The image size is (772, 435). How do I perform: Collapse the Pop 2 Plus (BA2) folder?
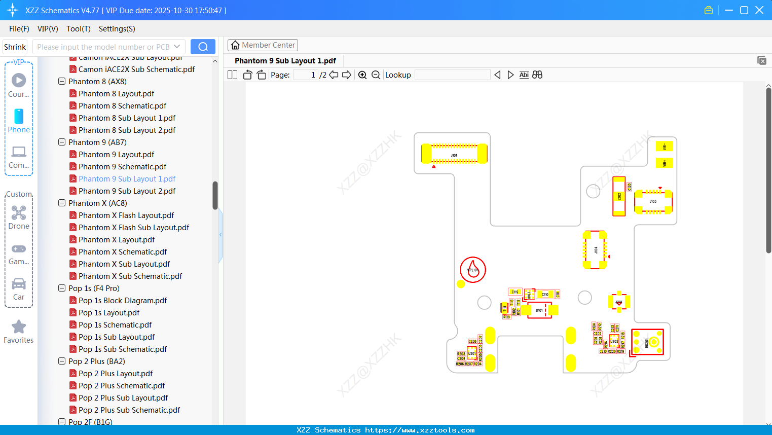click(62, 361)
